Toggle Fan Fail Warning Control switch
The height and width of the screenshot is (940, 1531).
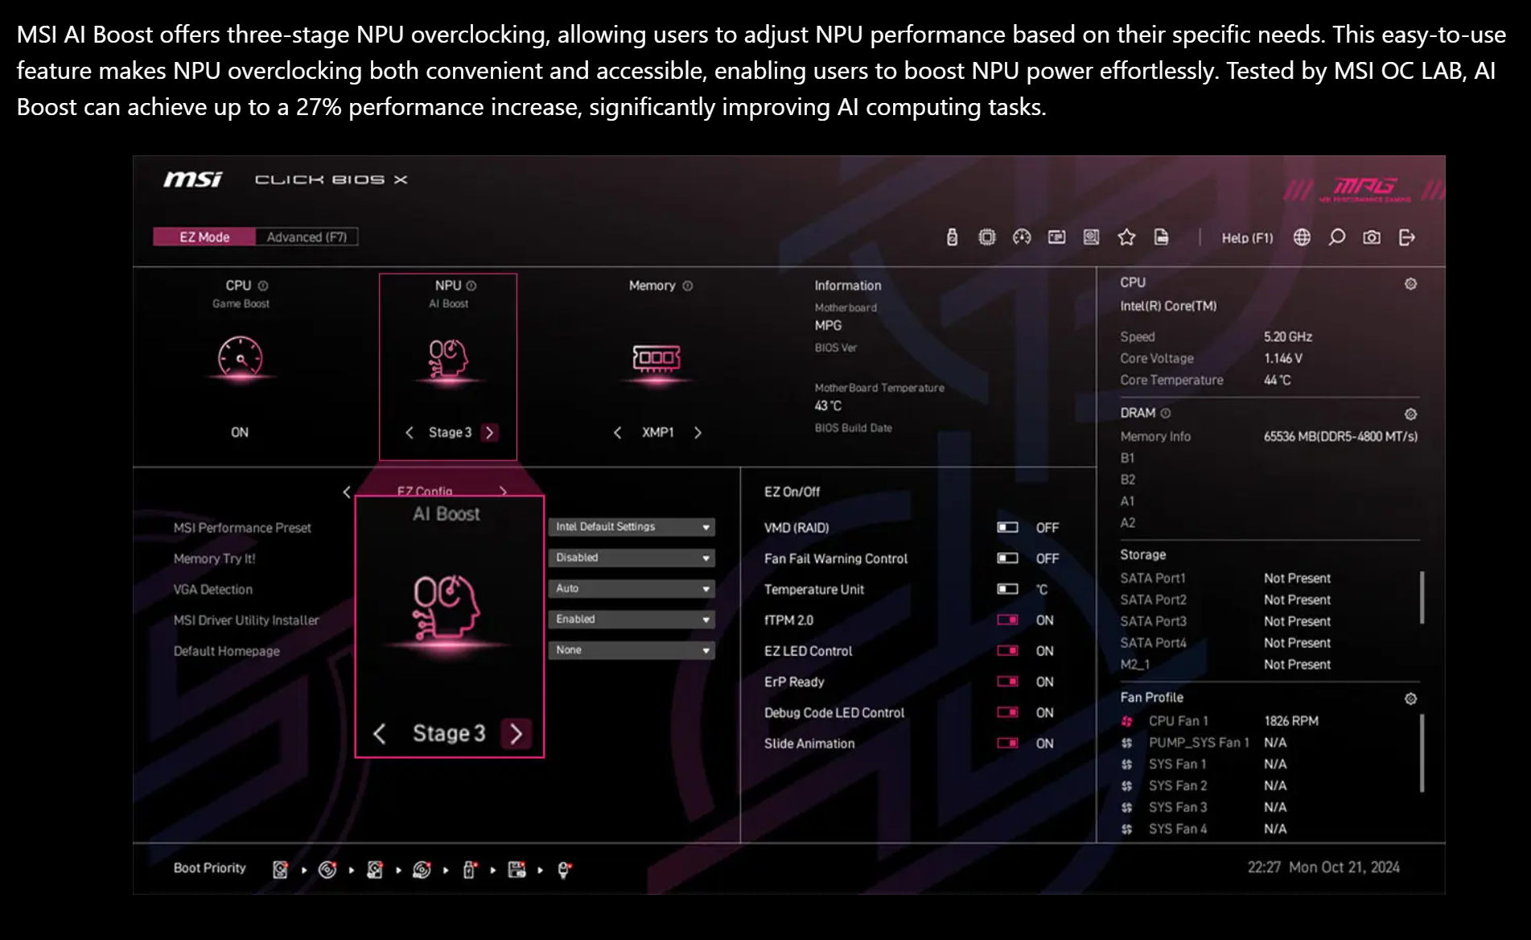1008,558
